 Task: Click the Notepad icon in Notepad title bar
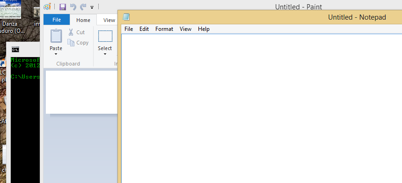126,17
